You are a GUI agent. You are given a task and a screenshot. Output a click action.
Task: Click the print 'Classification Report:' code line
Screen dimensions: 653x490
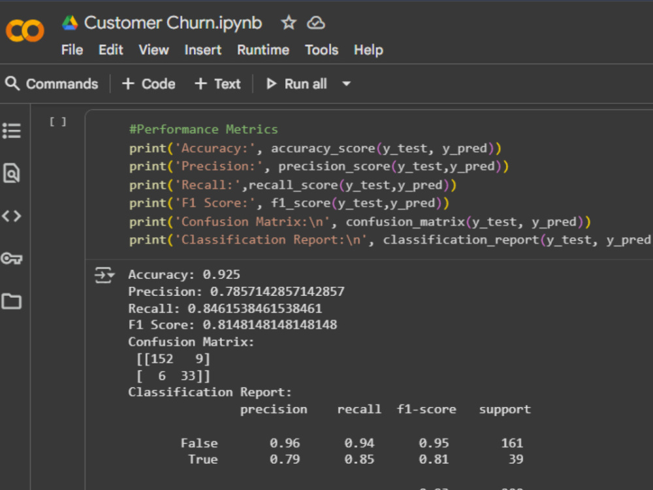[x=390, y=240]
